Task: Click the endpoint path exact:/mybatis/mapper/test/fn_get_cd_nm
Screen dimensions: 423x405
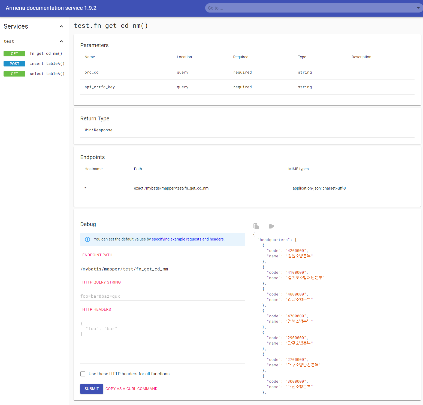Action: click(x=171, y=188)
